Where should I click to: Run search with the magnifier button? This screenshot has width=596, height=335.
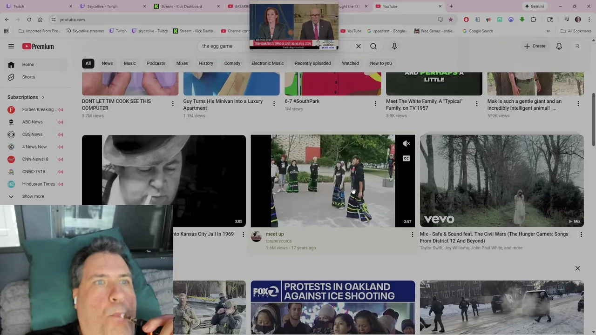(373, 46)
